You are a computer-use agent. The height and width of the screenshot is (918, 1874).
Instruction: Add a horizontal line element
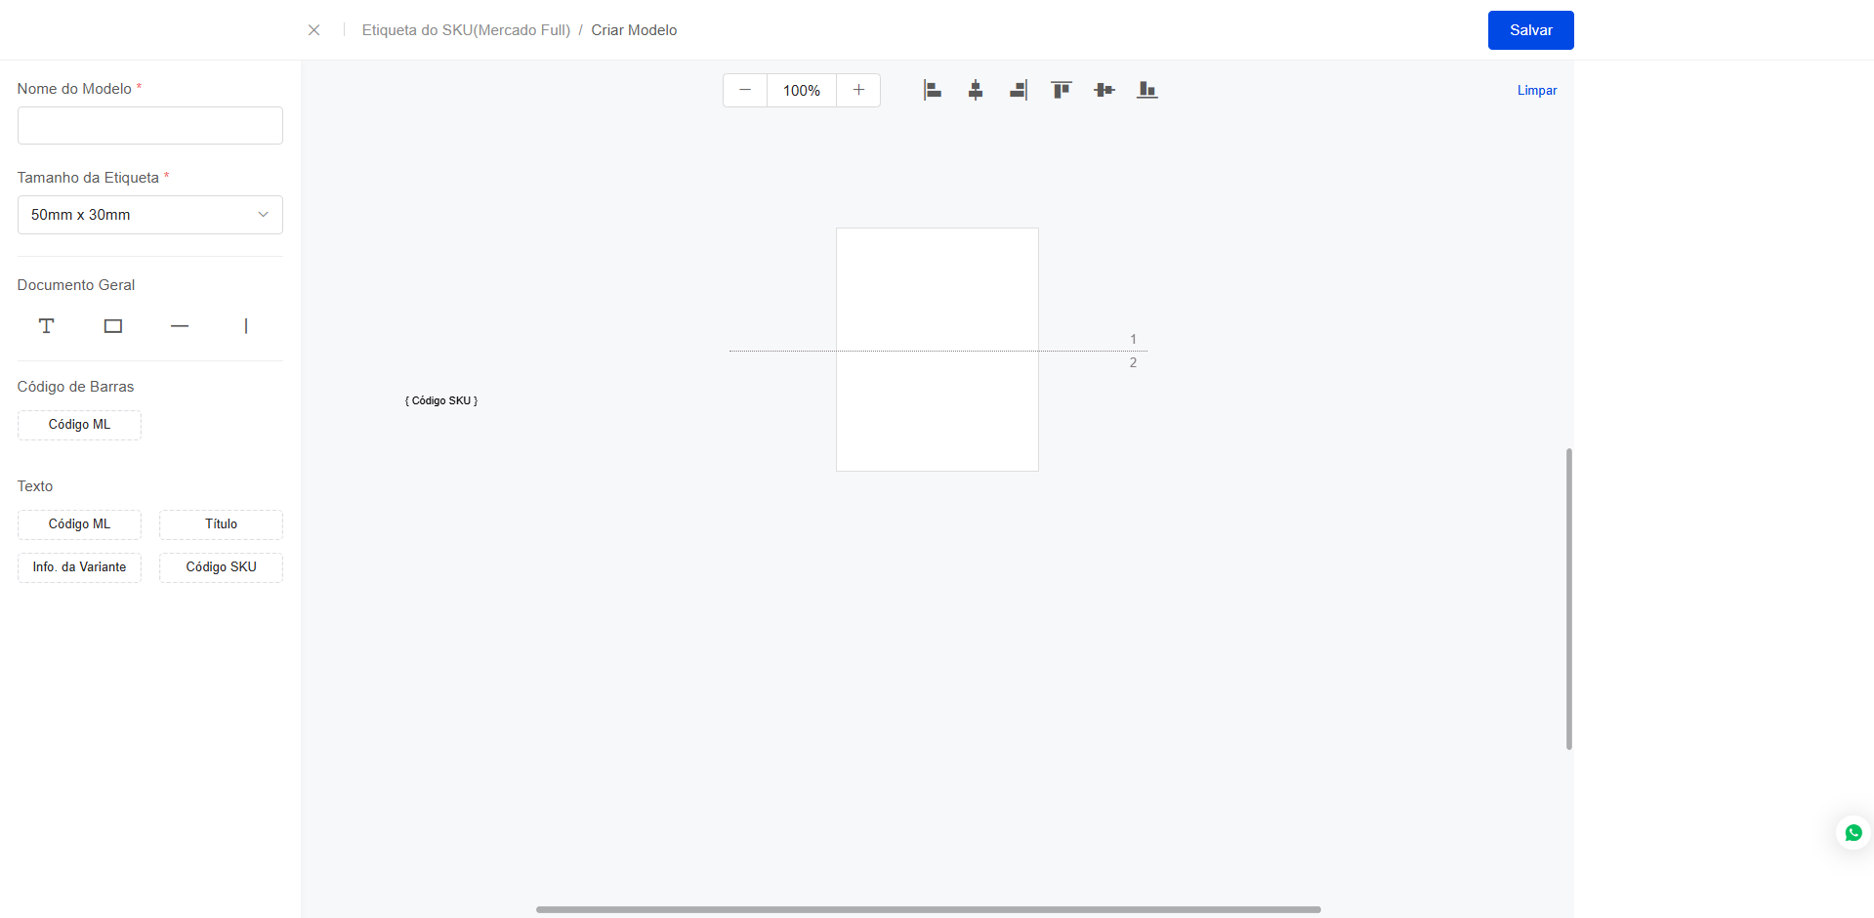tap(180, 326)
